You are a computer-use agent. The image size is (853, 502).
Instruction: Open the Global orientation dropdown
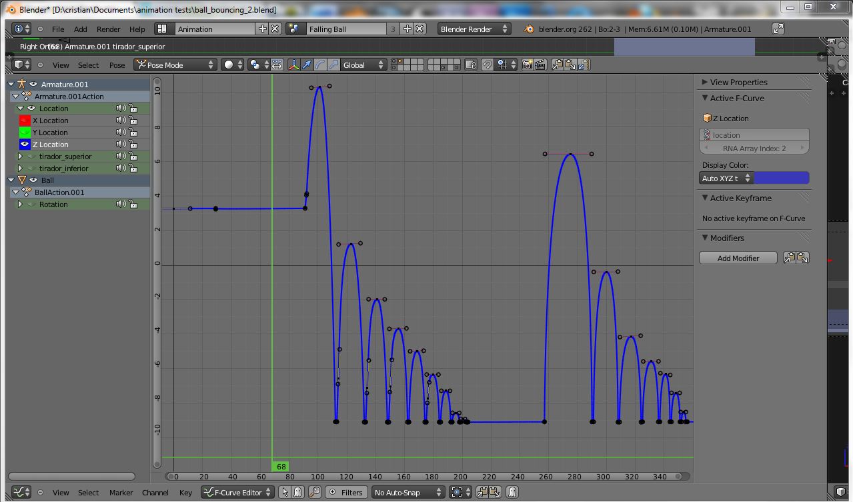click(x=363, y=65)
